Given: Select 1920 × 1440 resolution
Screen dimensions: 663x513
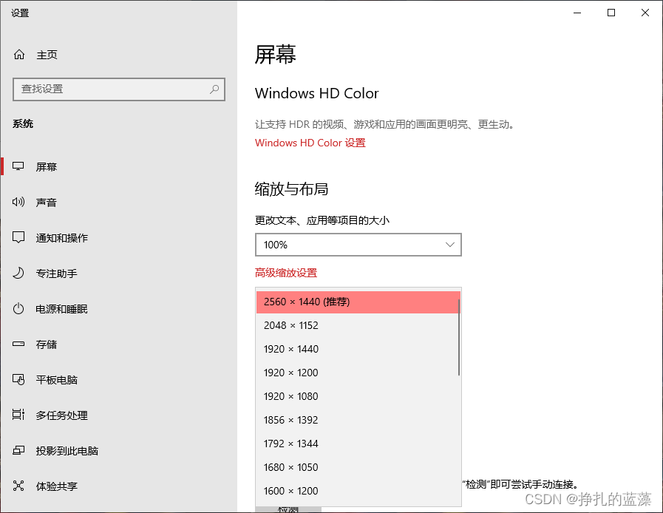Looking at the screenshot, I should pos(358,349).
